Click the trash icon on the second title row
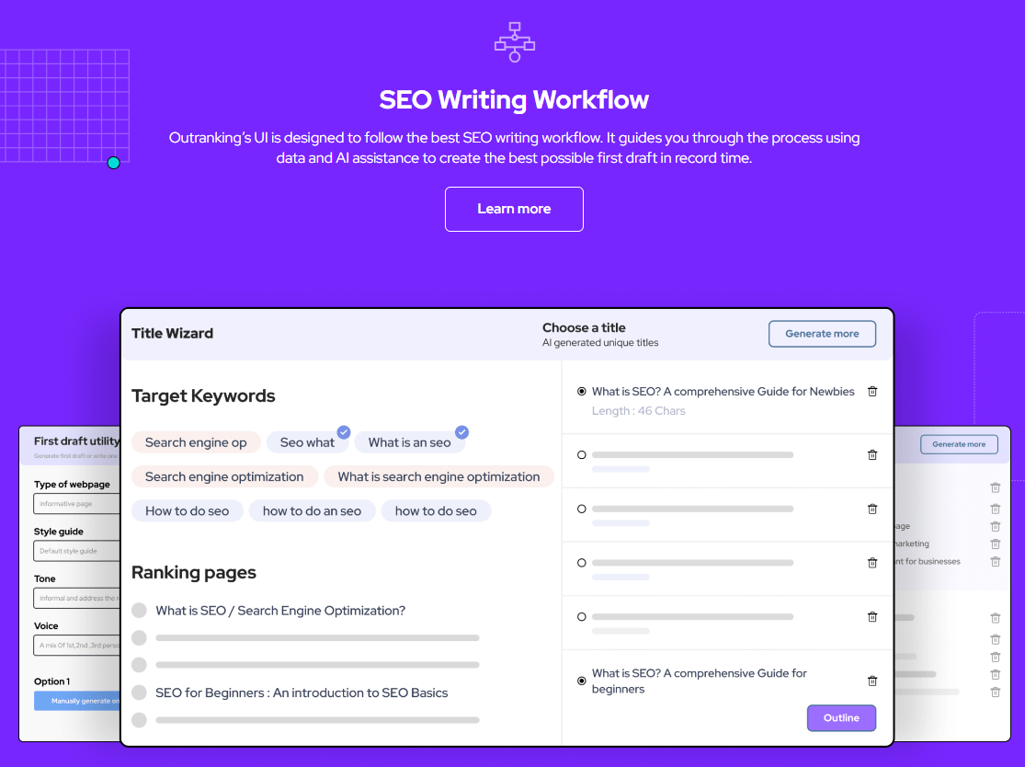The height and width of the screenshot is (767, 1025). (x=872, y=455)
